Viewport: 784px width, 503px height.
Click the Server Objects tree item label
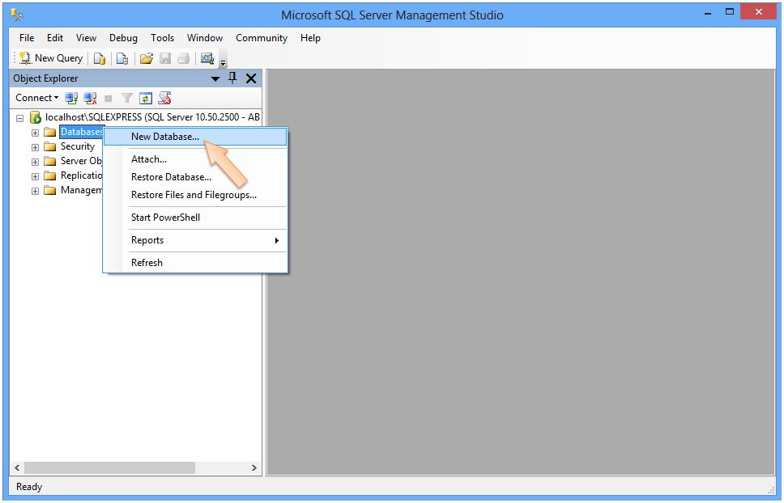point(81,161)
